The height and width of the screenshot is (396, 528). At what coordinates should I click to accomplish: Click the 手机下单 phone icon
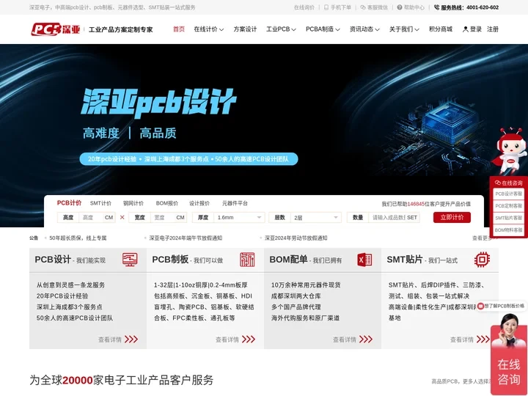click(x=326, y=7)
